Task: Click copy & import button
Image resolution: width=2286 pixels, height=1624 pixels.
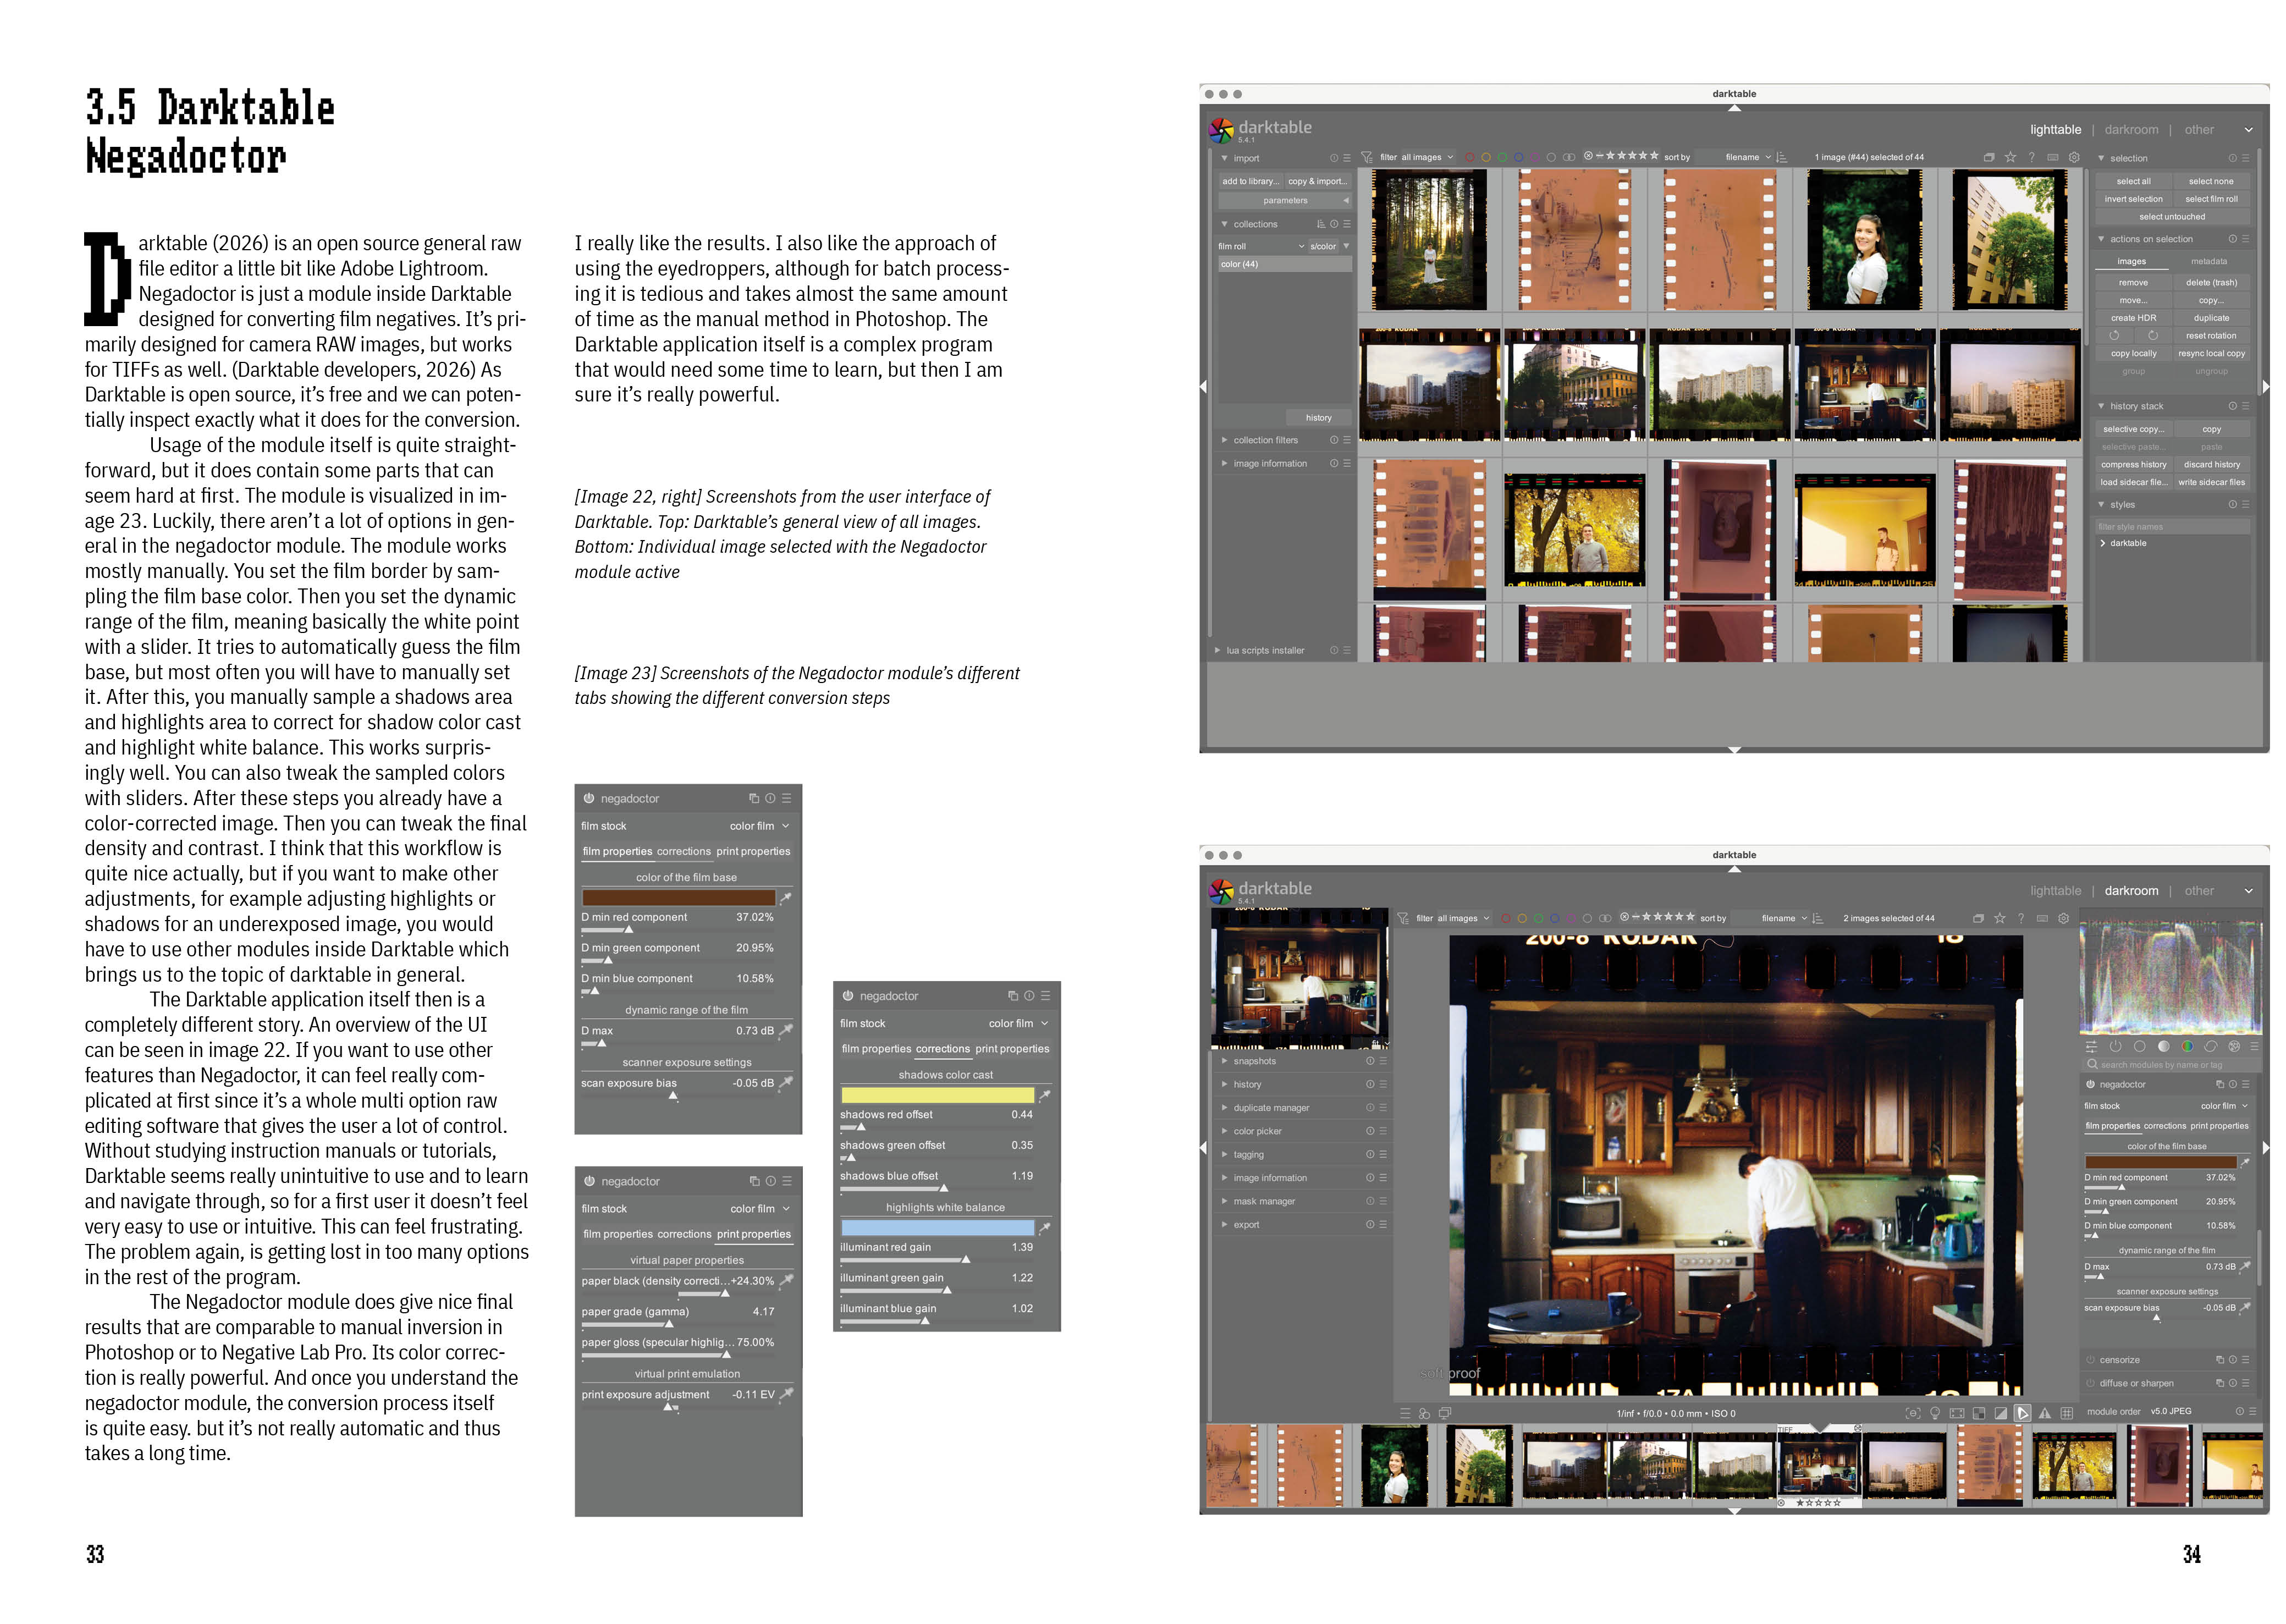Action: point(1318,181)
